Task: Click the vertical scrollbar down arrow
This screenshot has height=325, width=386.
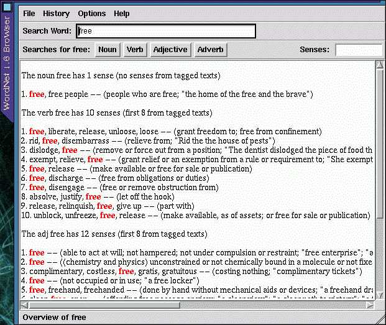Action: [x=380, y=295]
